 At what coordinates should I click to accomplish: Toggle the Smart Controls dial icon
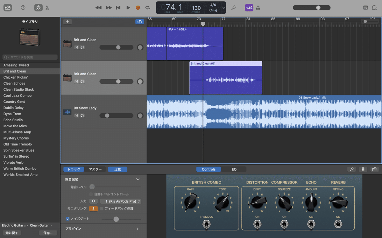point(38,8)
